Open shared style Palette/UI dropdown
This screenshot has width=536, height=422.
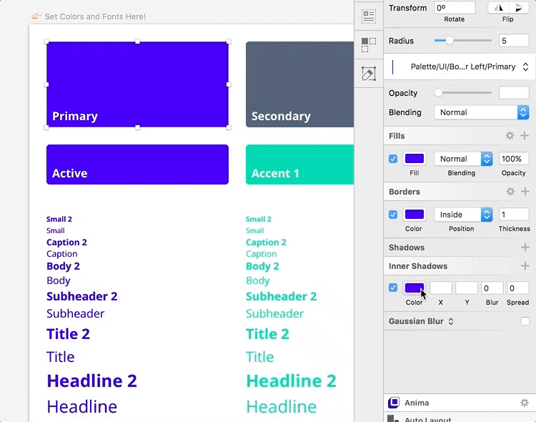click(x=460, y=67)
